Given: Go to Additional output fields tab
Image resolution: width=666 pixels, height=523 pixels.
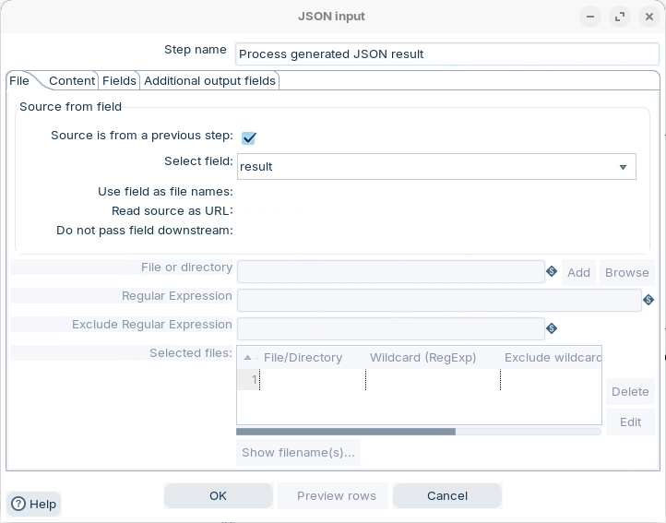Looking at the screenshot, I should pos(209,81).
